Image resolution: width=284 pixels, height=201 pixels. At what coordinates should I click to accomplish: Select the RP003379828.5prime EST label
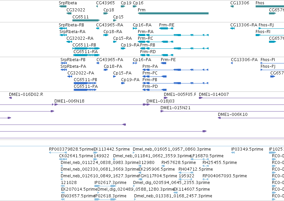[x=71, y=149]
